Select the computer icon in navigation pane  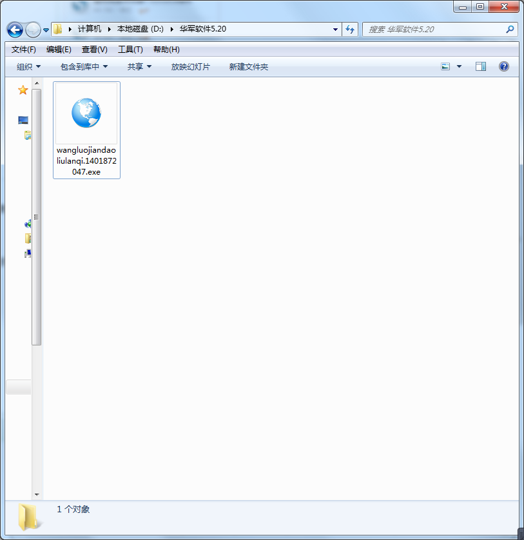coord(28,254)
